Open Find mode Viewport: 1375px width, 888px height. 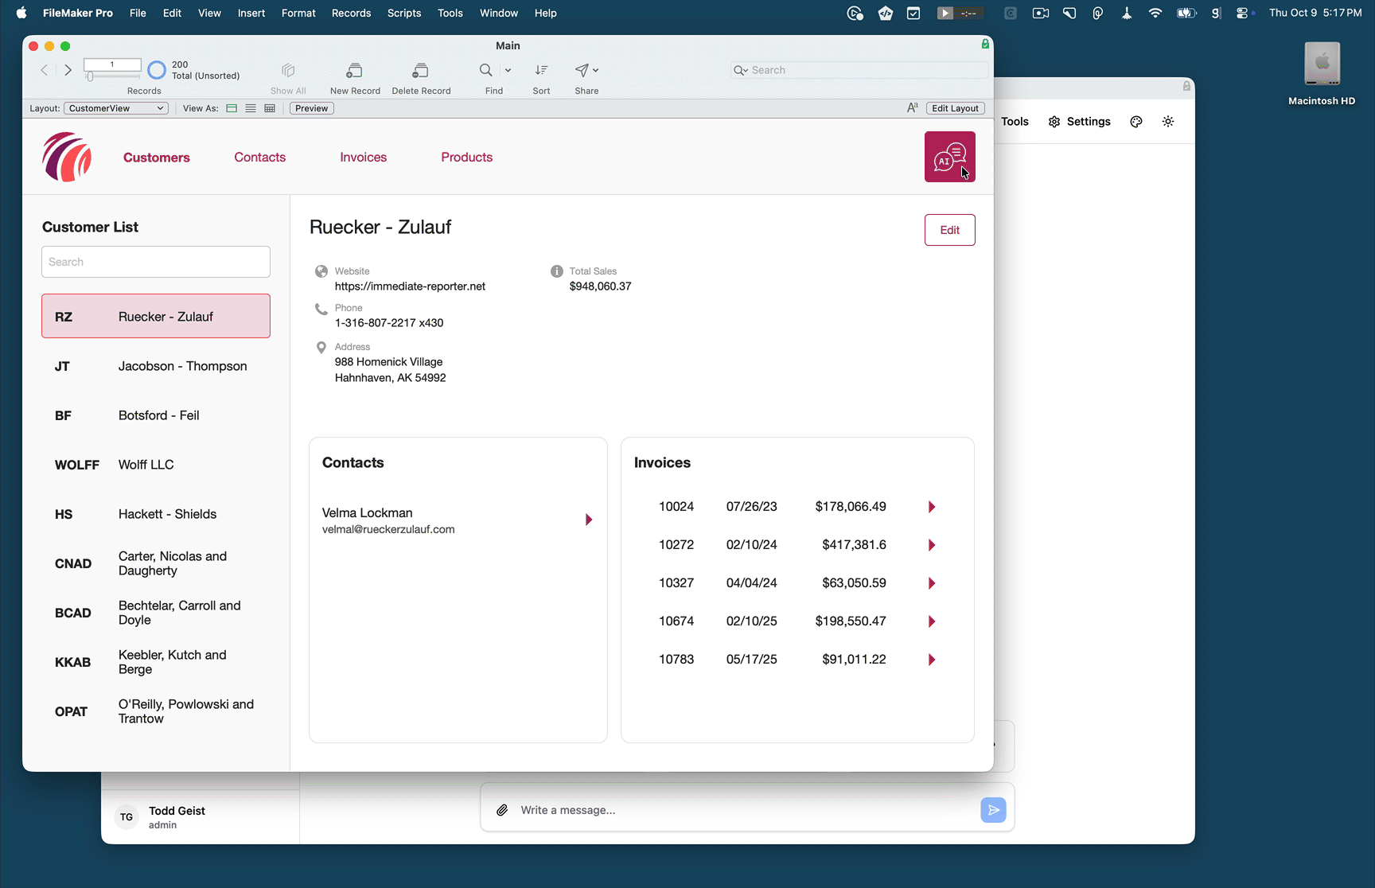[487, 76]
